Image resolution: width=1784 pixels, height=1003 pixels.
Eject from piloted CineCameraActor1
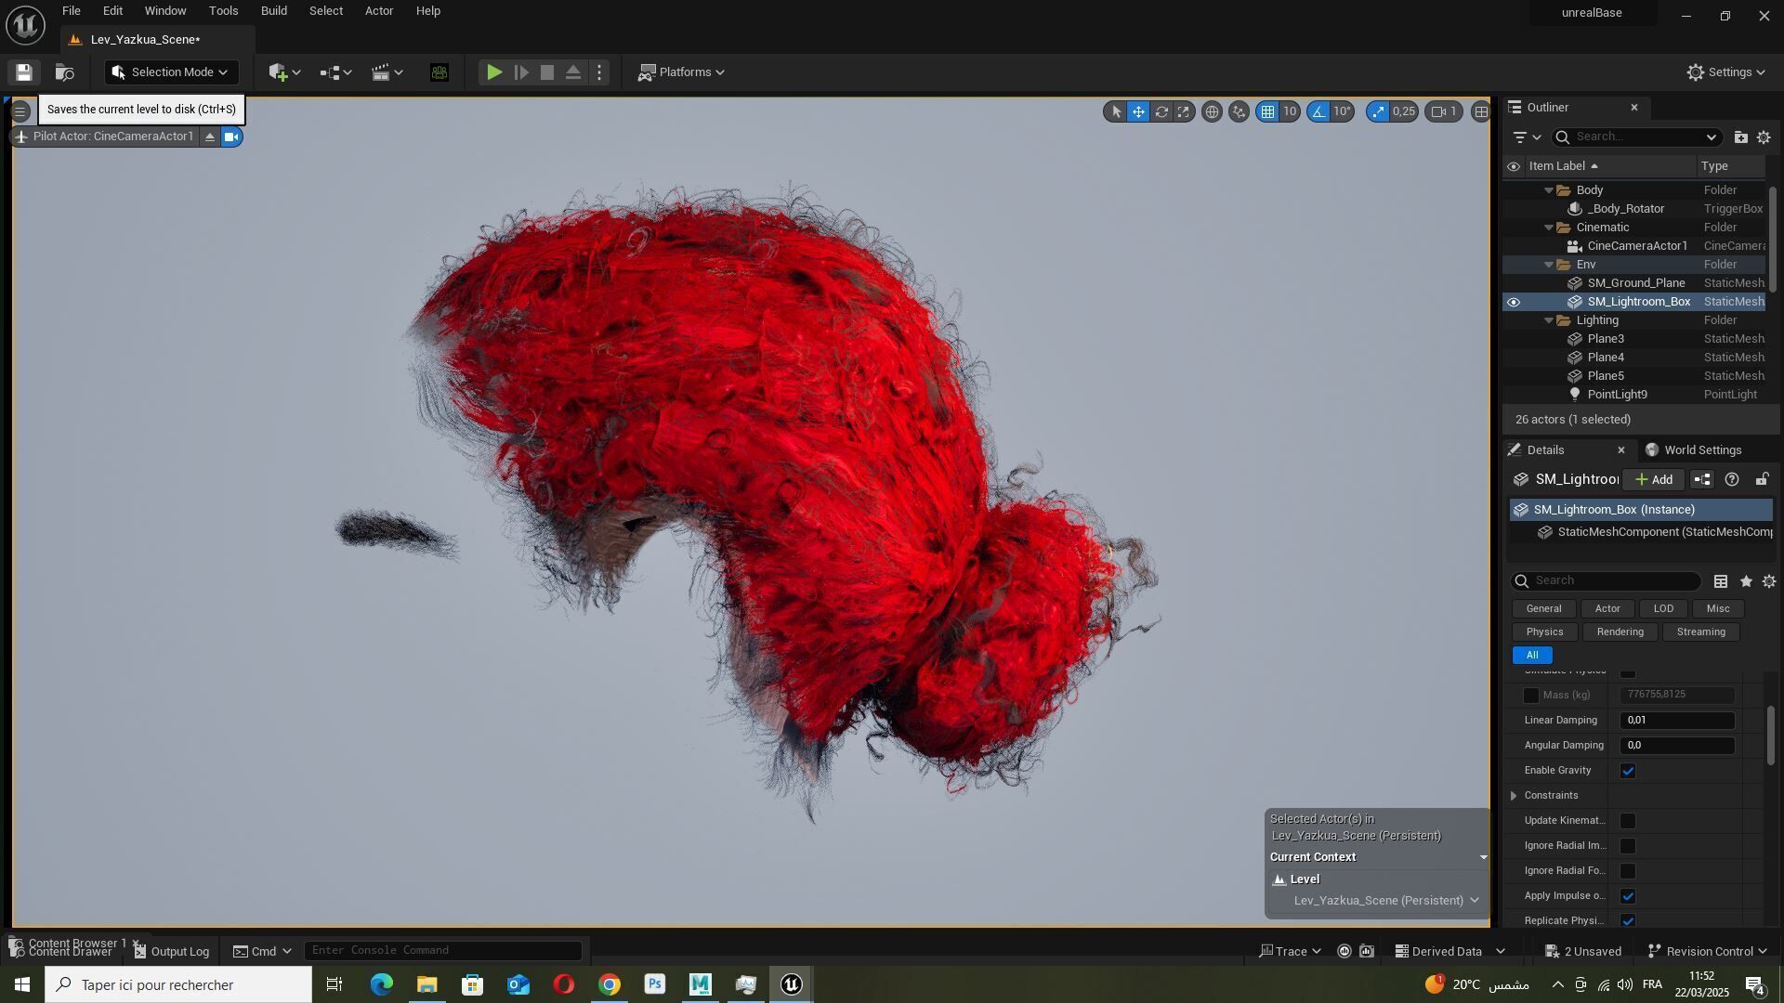coord(210,137)
